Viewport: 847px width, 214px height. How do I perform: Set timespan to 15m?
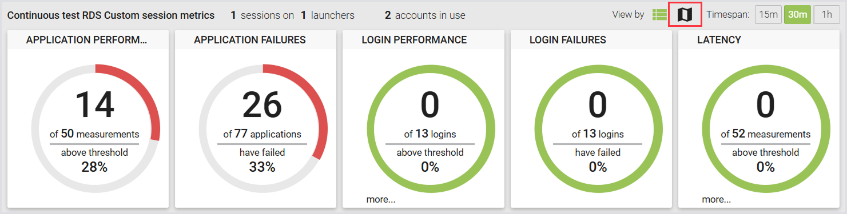768,15
